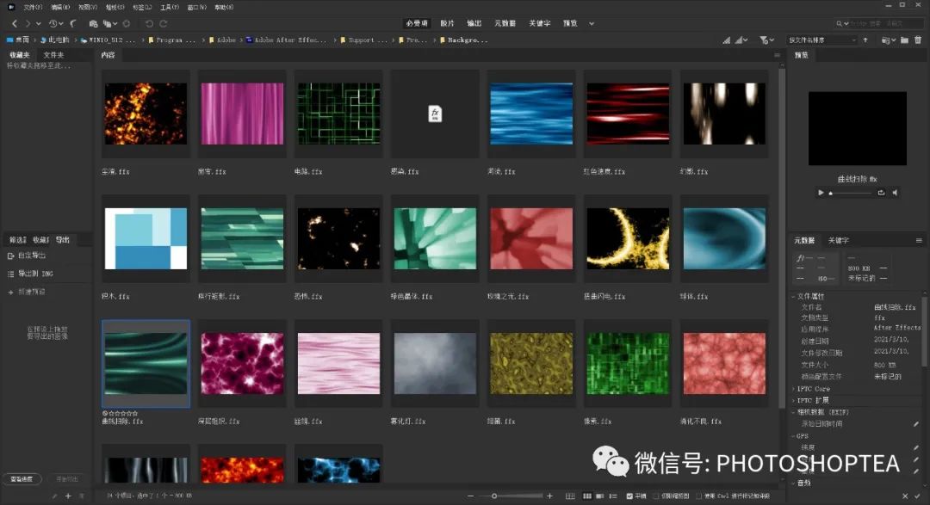This screenshot has height=505, width=930.
Task: Click the Program Files breadcrumb folder
Action: tap(172, 40)
